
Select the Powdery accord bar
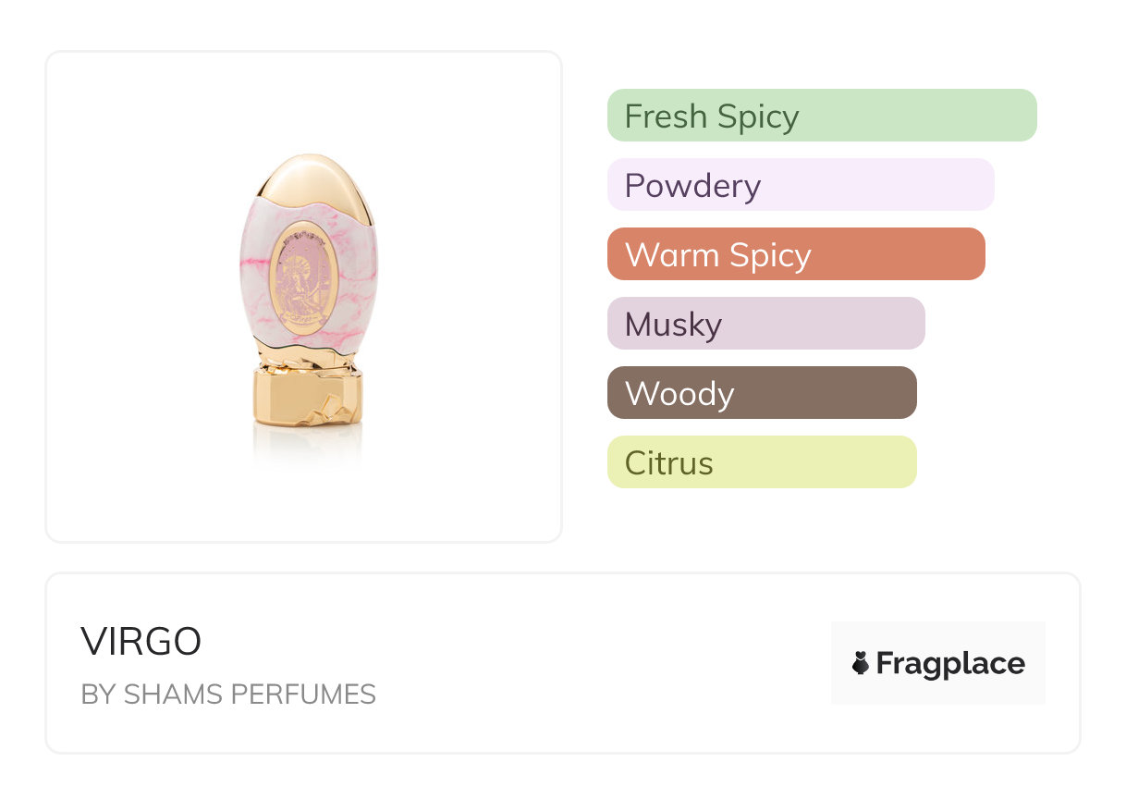click(x=800, y=185)
